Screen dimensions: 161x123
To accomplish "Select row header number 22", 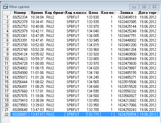I will click(x=6, y=114).
